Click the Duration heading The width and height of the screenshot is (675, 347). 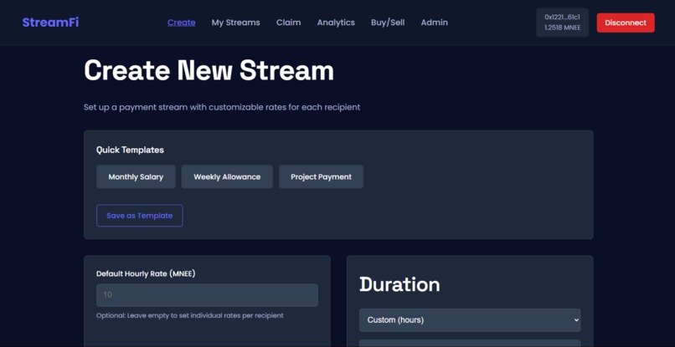pyautogui.click(x=399, y=284)
